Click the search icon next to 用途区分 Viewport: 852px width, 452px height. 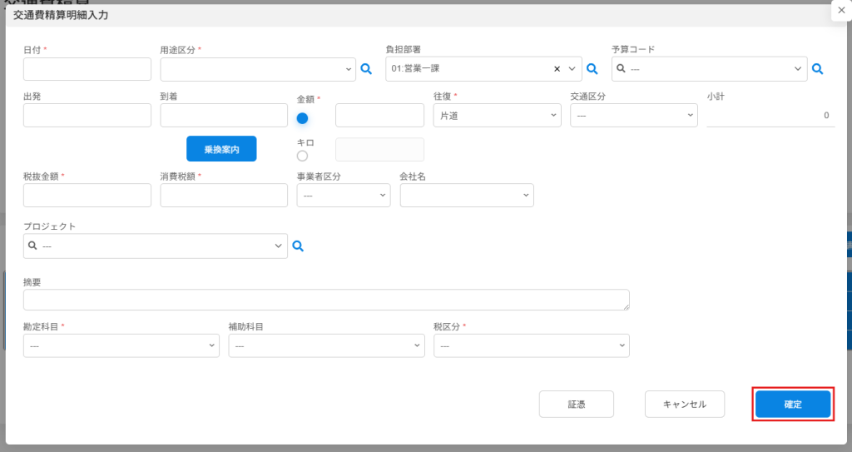365,70
